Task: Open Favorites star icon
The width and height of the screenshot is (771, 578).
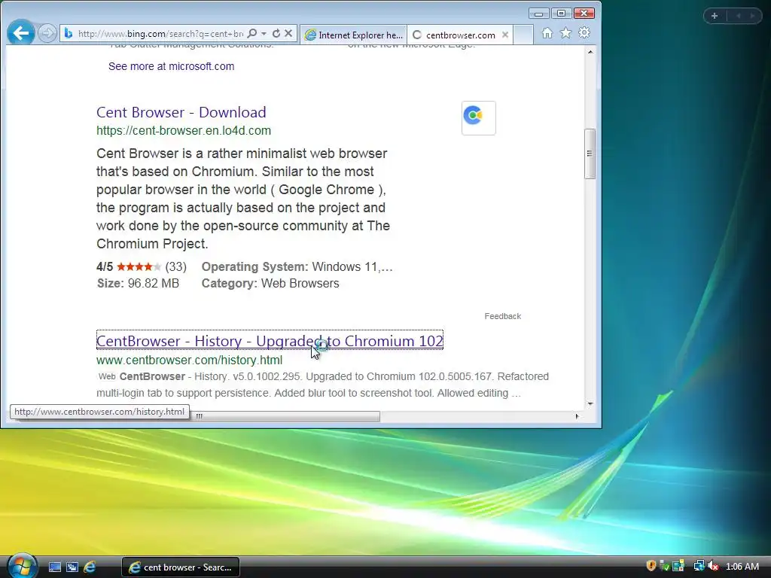Action: [566, 33]
